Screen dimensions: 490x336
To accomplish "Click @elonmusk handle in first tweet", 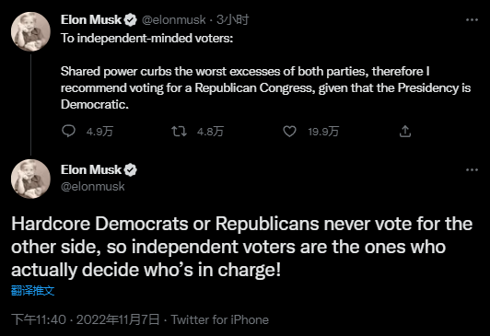I will pos(173,20).
